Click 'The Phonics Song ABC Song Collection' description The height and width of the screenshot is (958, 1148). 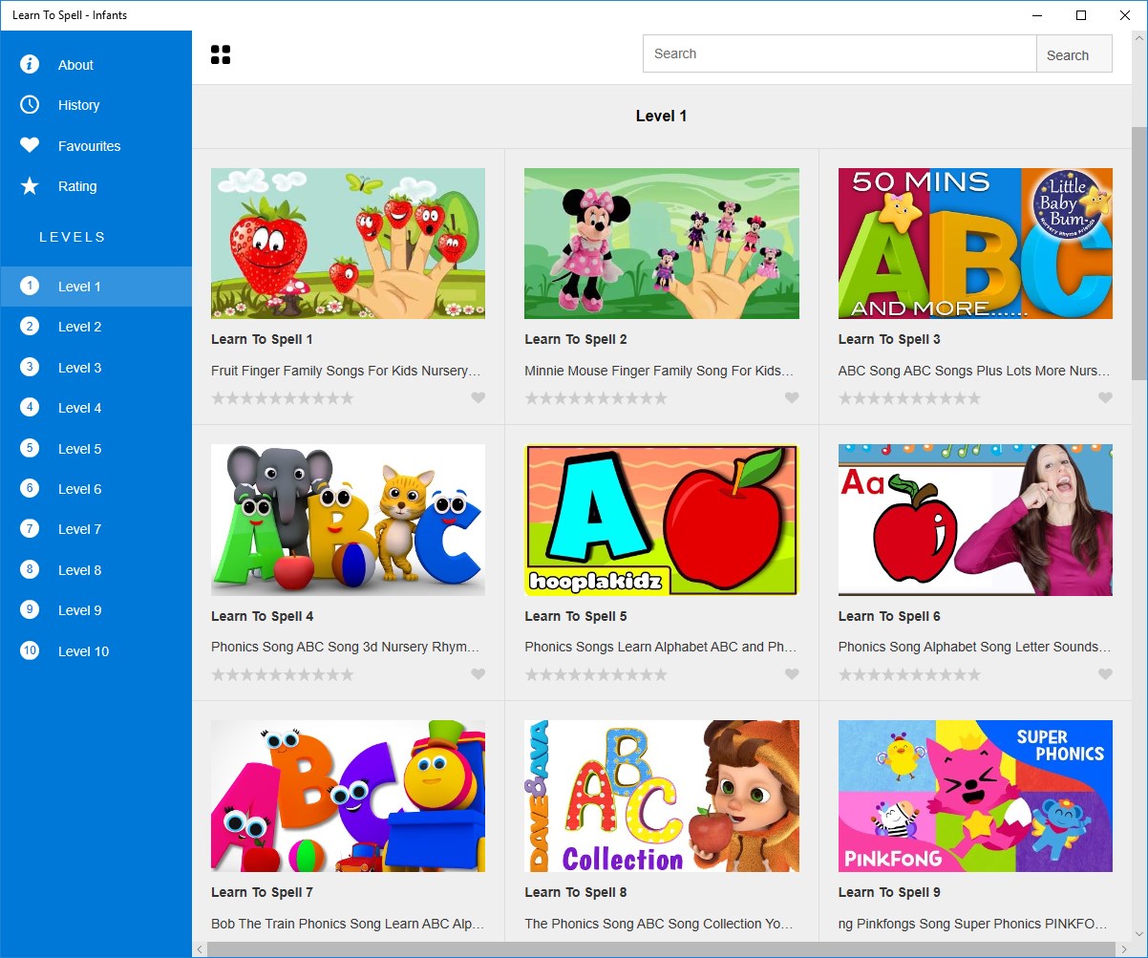click(x=657, y=924)
